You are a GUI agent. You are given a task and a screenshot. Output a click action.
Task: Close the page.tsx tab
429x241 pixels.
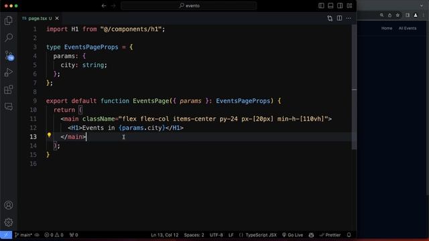coord(57,18)
